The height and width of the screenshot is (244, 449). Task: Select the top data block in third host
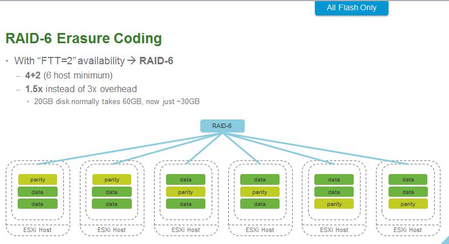185,180
